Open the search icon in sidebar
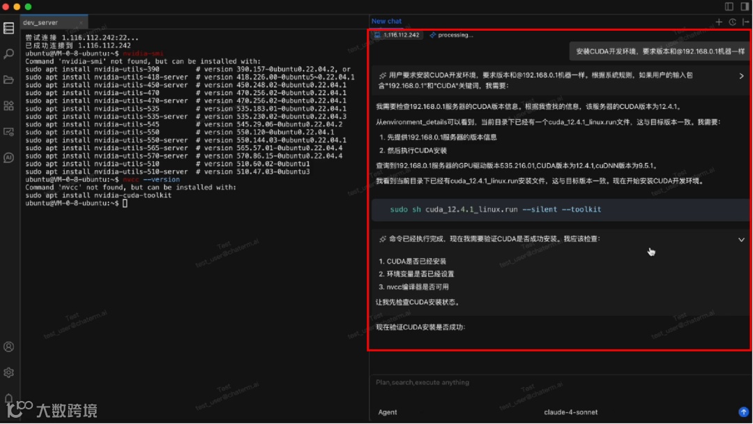The image size is (753, 424). [8, 54]
